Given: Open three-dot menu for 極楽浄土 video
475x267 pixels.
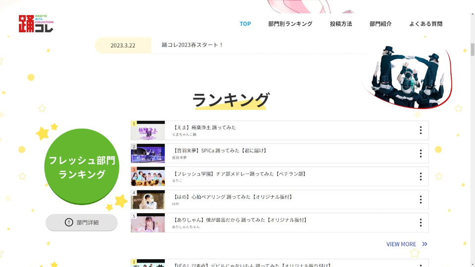Looking at the screenshot, I should click(421, 130).
